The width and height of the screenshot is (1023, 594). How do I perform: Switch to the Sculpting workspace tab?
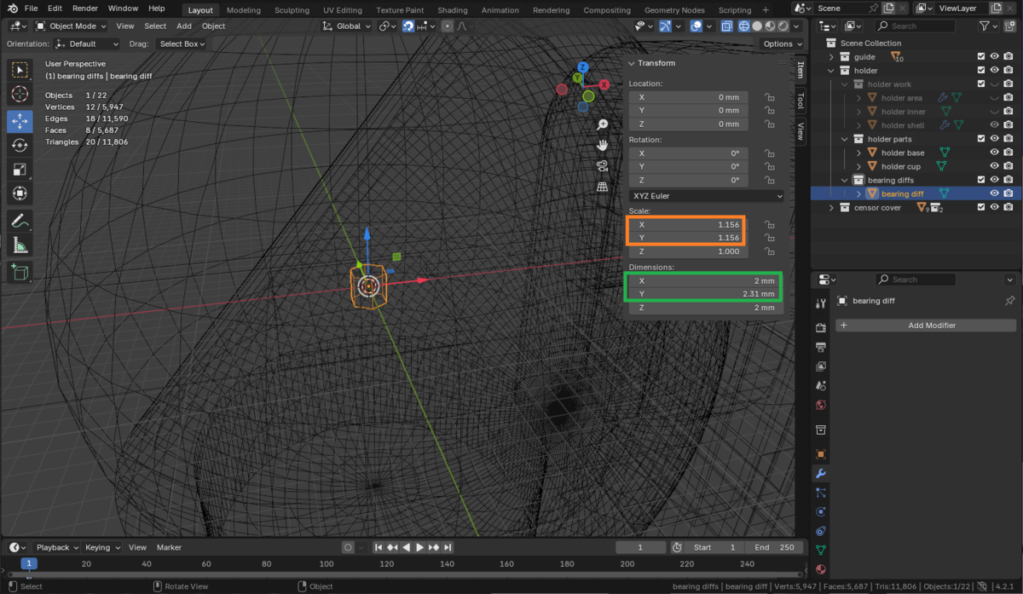[x=291, y=10]
